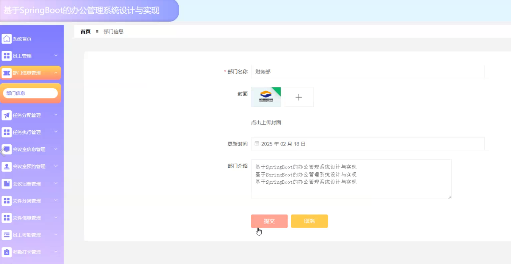
Task: Click the calendar icon in 更新时间 field
Action: 257,144
